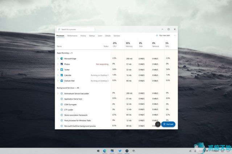Select the Device association framework process name
This screenshot has width=232, height=154.
(x=76, y=115)
